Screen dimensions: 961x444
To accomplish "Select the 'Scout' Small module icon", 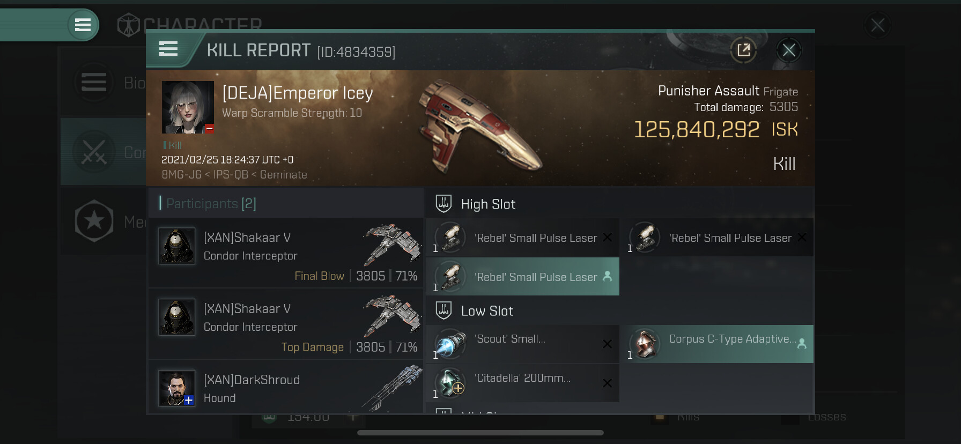I will (450, 344).
